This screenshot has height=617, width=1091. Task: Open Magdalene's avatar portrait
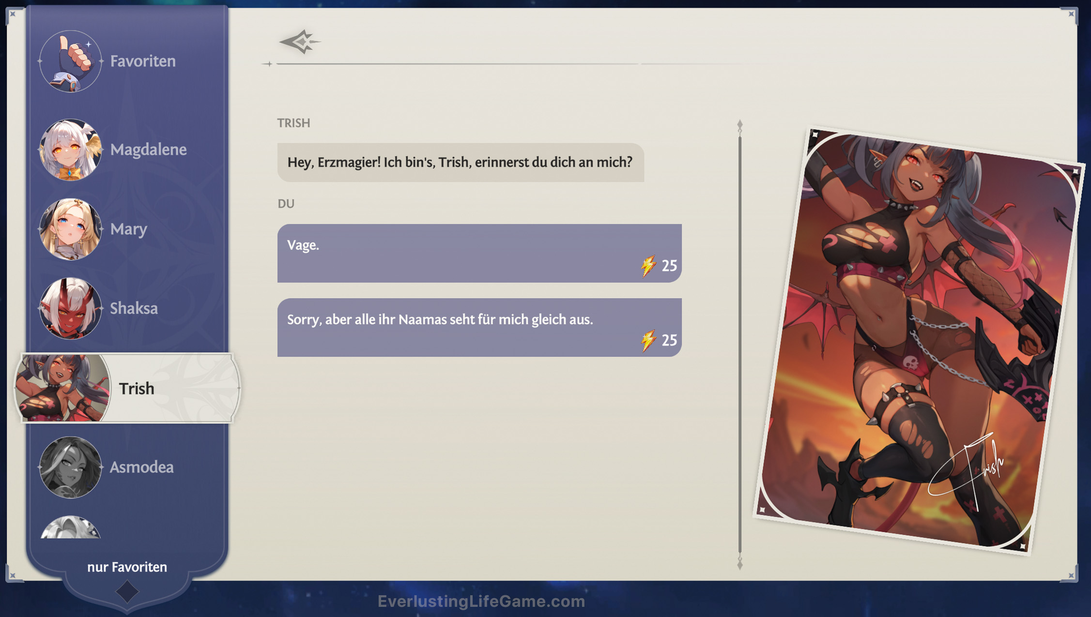tap(70, 150)
